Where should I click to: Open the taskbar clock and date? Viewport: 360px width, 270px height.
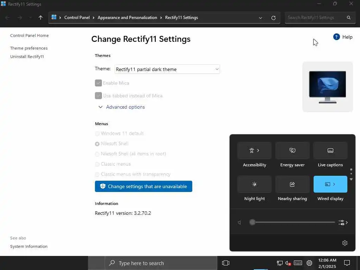(327, 263)
